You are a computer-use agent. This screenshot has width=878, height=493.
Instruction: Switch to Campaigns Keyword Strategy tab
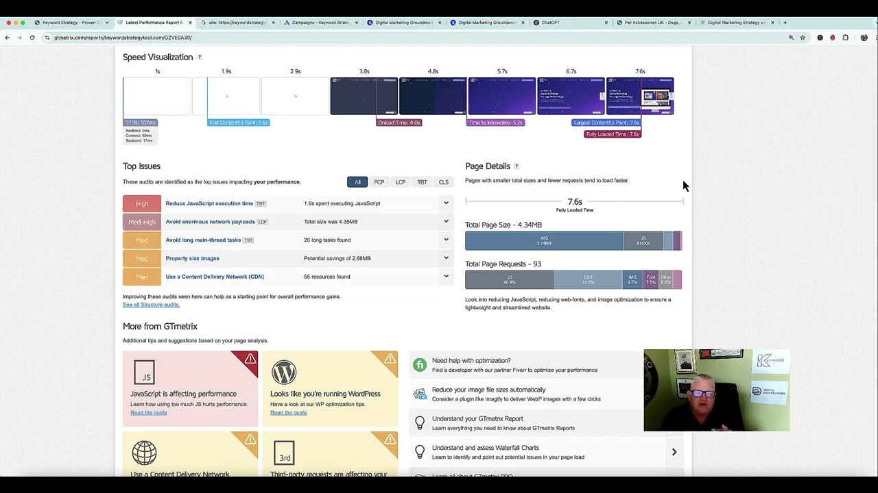tap(320, 23)
